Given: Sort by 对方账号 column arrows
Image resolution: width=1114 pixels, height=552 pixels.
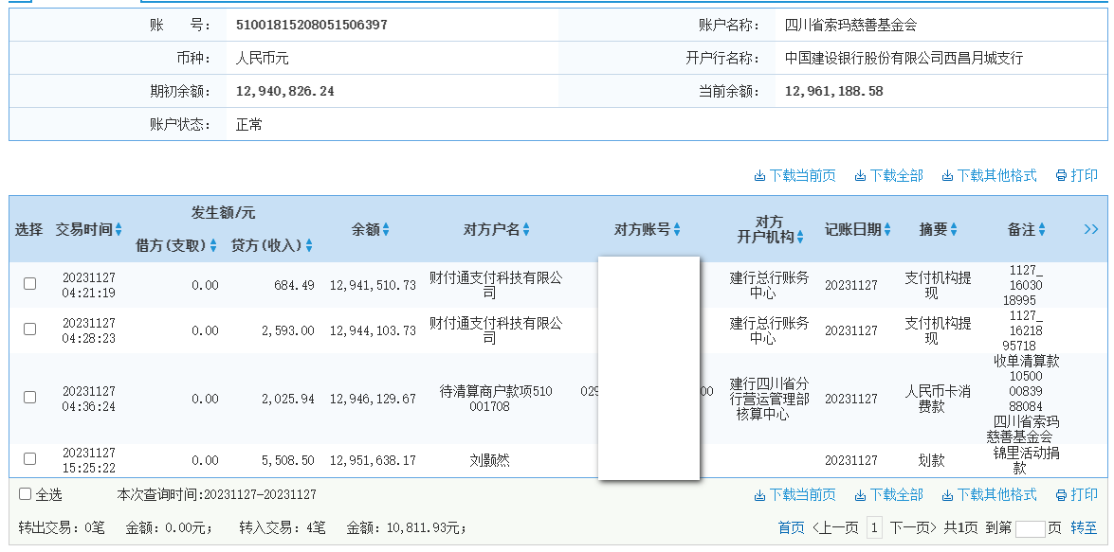Looking at the screenshot, I should 677,229.
